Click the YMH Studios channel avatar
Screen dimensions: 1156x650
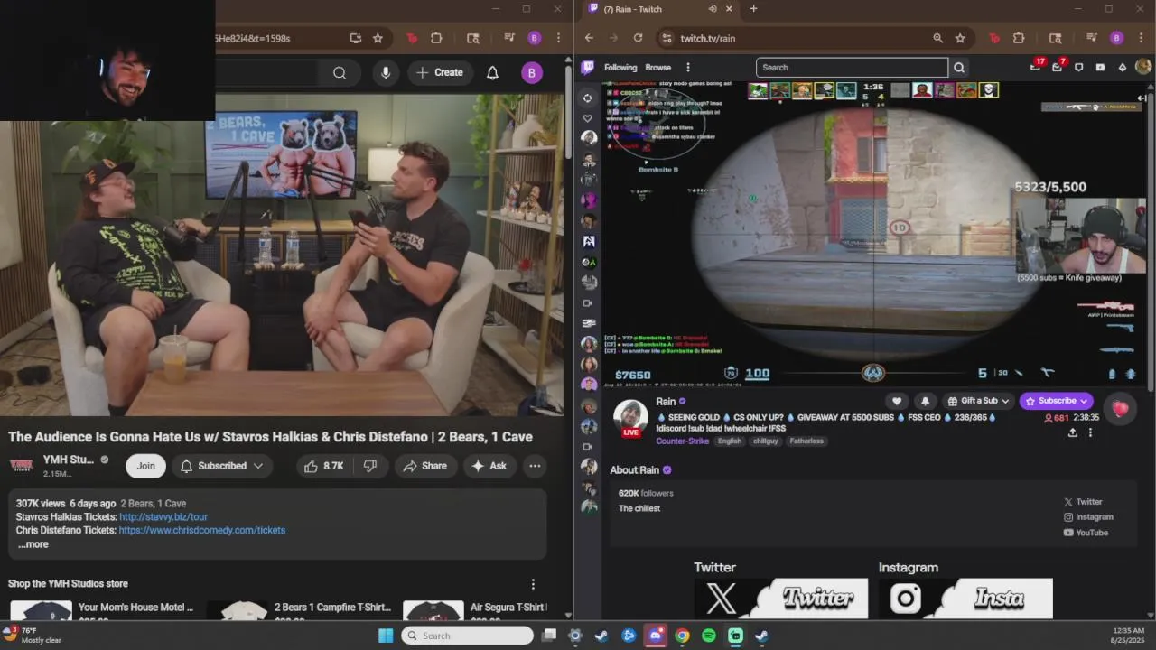pos(22,465)
